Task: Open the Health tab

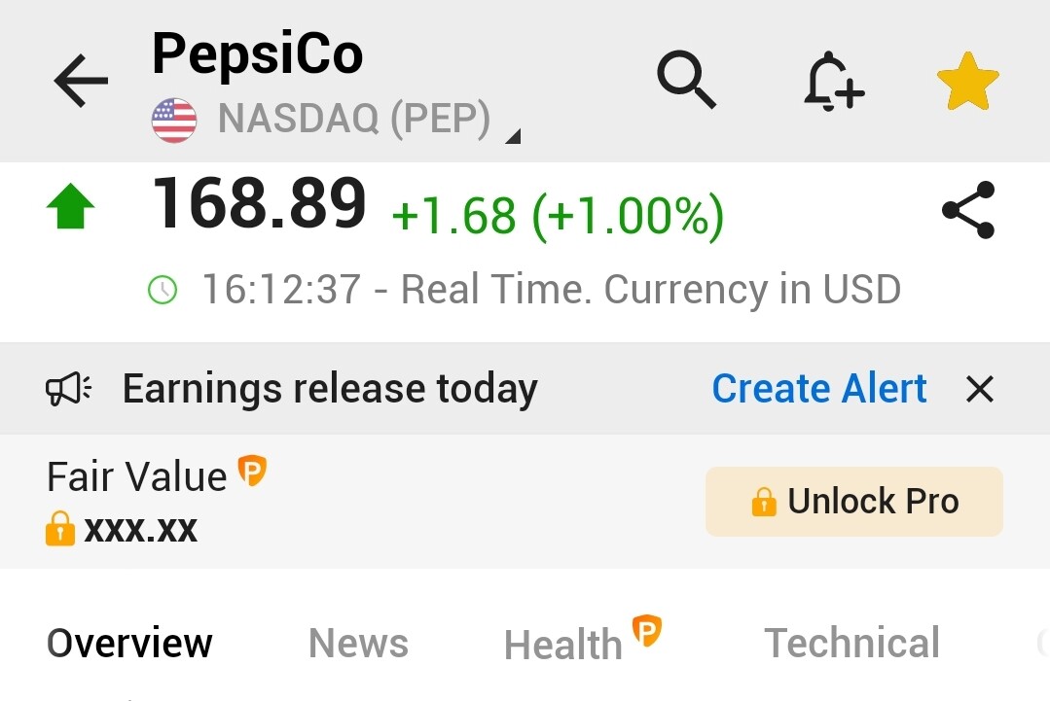Action: tap(563, 645)
